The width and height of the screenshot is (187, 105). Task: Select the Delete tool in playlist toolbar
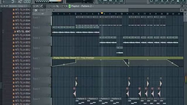click(x=48, y=6)
